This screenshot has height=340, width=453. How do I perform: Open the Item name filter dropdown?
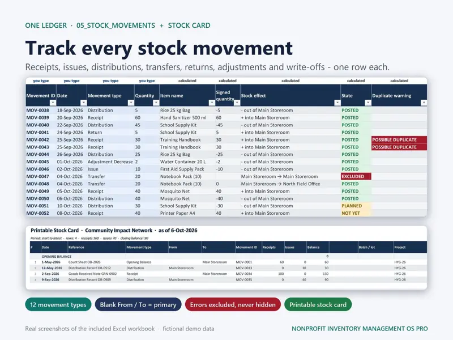coord(212,103)
